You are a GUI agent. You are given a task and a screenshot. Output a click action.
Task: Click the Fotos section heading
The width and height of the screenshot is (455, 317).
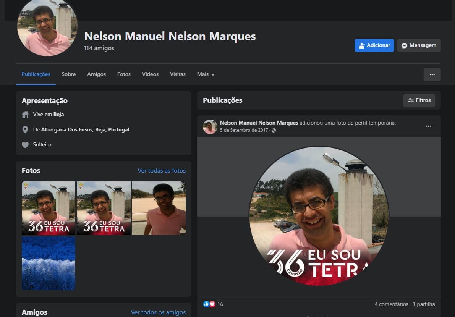tap(31, 171)
